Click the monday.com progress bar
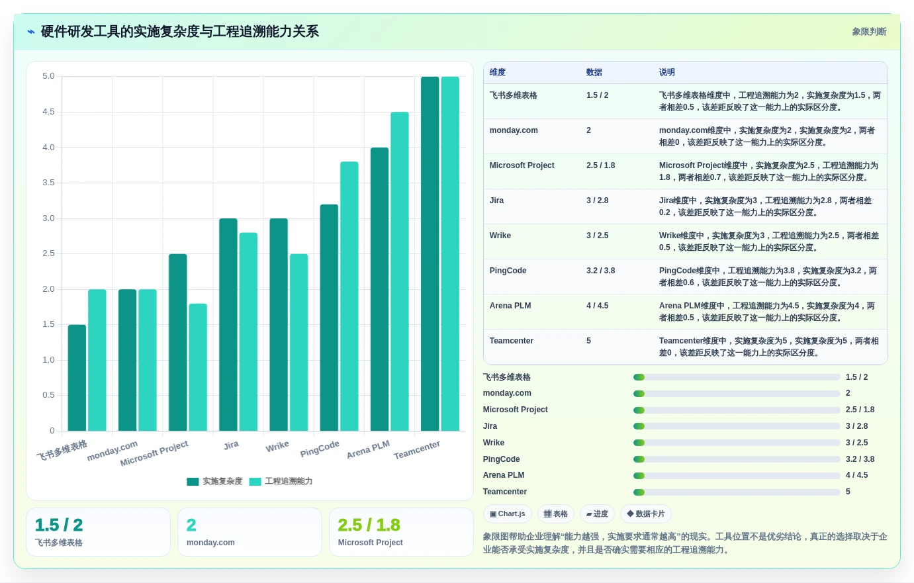914x583 pixels. [x=737, y=394]
